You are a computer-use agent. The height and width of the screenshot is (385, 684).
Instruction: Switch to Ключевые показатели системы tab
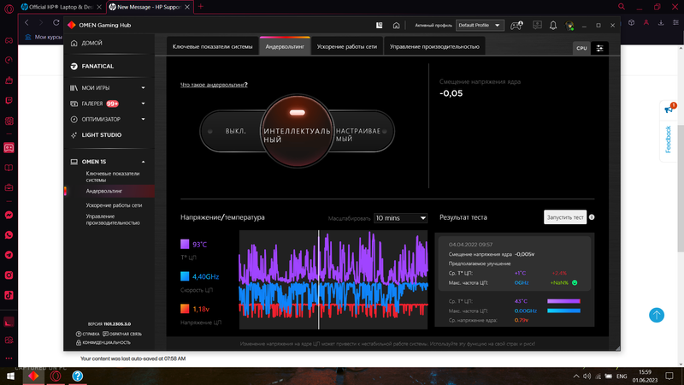212,47
